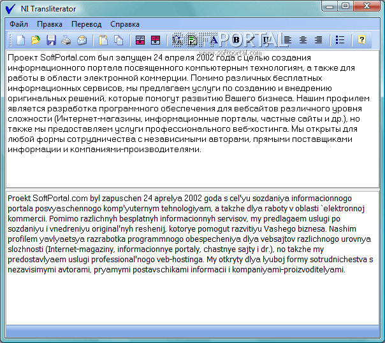Click 'компаниями-производителями' in upper pane
Viewport: 385px width, 343px height.
pos(135,150)
